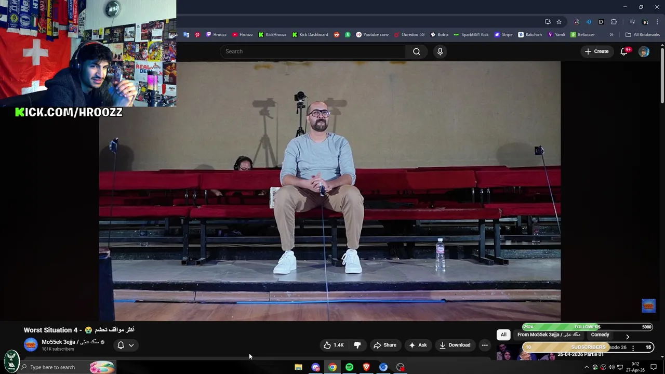Open the Pinterest bookmark icon
The image size is (665, 374).
[x=197, y=35]
